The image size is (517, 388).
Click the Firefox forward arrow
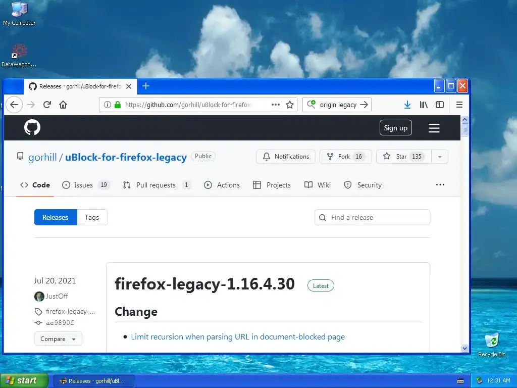pos(31,105)
